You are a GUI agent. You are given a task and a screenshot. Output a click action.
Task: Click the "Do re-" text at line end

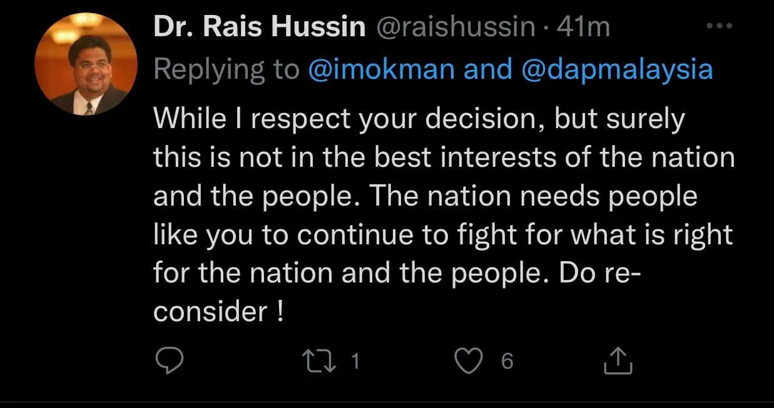click(x=598, y=273)
